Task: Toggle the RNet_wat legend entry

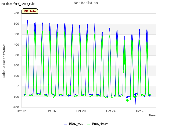Action: tap(73, 124)
